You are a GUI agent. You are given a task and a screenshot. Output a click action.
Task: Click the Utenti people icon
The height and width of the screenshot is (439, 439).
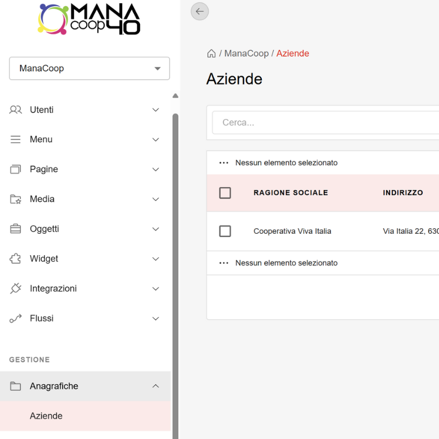tap(16, 110)
